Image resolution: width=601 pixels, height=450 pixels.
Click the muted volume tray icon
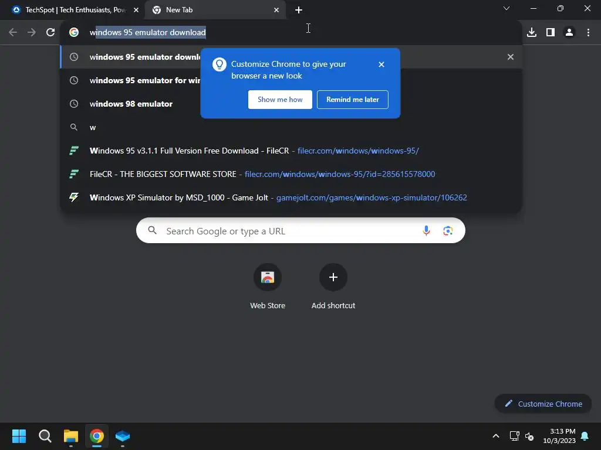[529, 436]
